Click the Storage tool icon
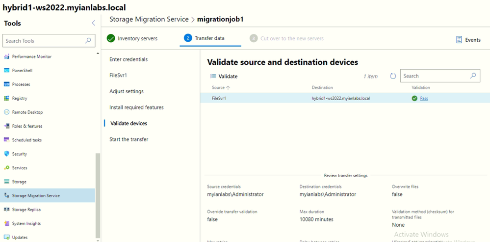 (7, 182)
